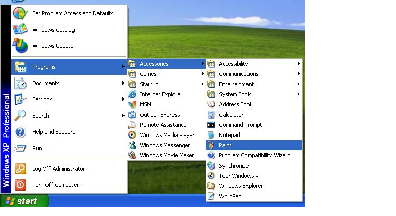396x216 pixels.
Task: Click the red Turn Off Computer icon
Action: coord(20,185)
